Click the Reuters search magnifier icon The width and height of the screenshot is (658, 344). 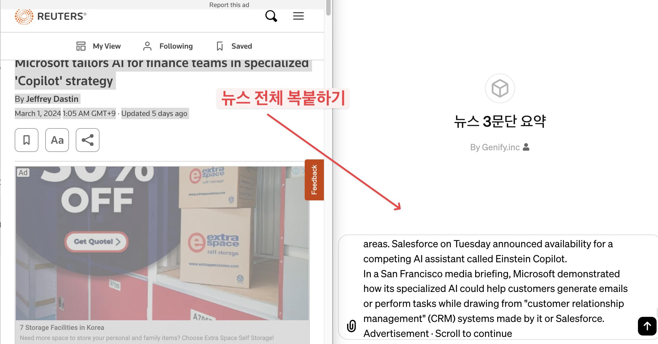click(x=271, y=16)
